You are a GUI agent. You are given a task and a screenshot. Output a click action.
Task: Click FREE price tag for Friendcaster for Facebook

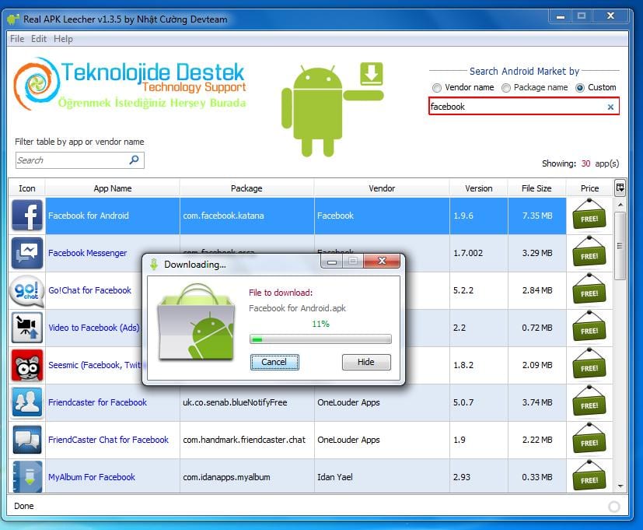589,401
